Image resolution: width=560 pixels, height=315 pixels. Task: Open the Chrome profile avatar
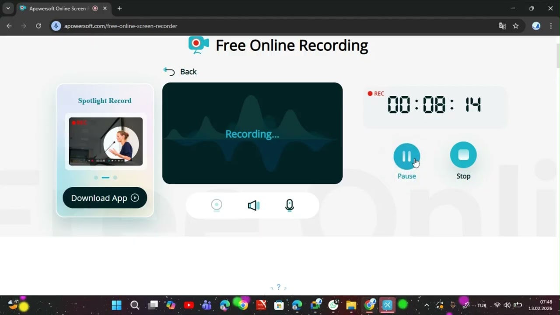[x=536, y=26]
